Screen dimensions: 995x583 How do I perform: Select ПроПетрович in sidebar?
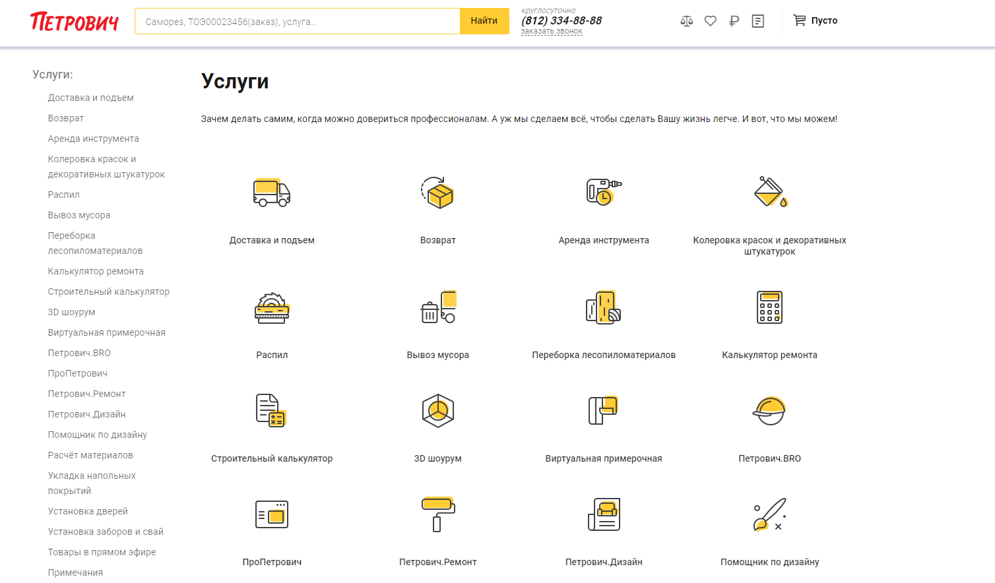point(77,373)
